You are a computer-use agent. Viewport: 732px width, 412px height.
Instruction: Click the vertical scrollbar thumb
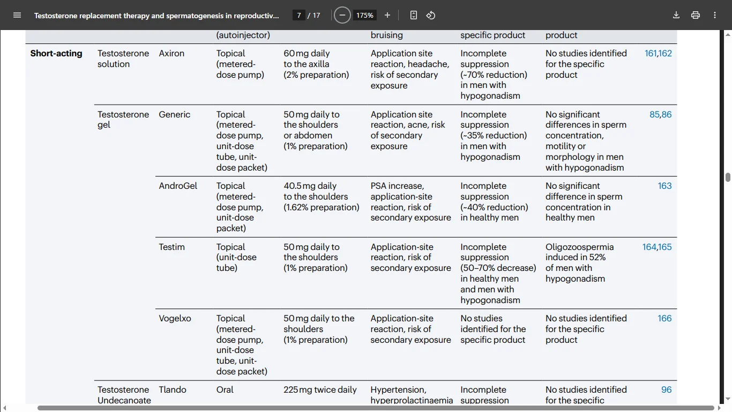coord(728,177)
